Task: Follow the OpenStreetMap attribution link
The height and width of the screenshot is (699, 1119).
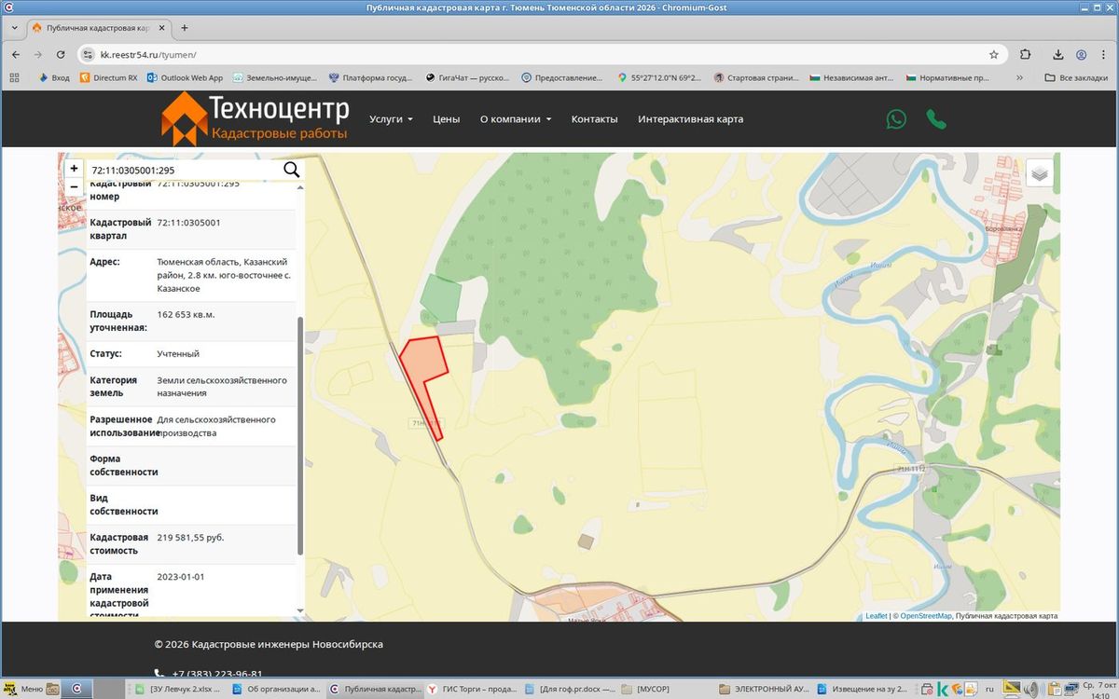Action: 926,616
